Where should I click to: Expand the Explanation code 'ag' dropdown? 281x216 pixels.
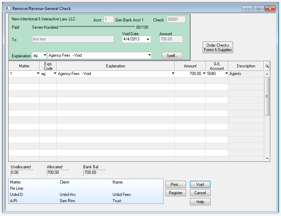(45, 55)
